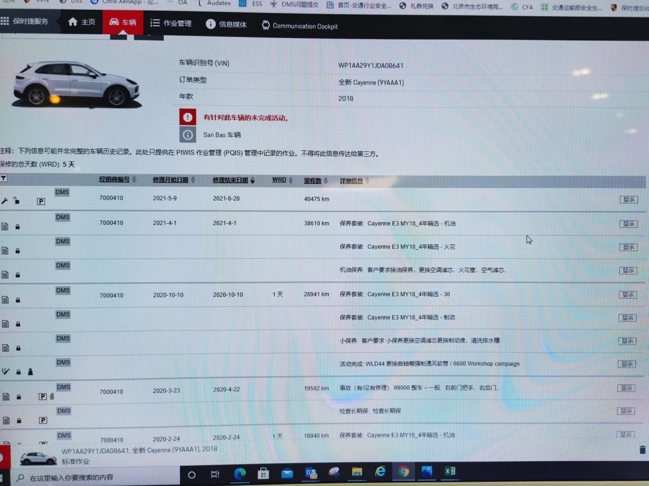The image size is (649, 486).
Task: Open the 信息媒体 tab
Action: (226, 24)
